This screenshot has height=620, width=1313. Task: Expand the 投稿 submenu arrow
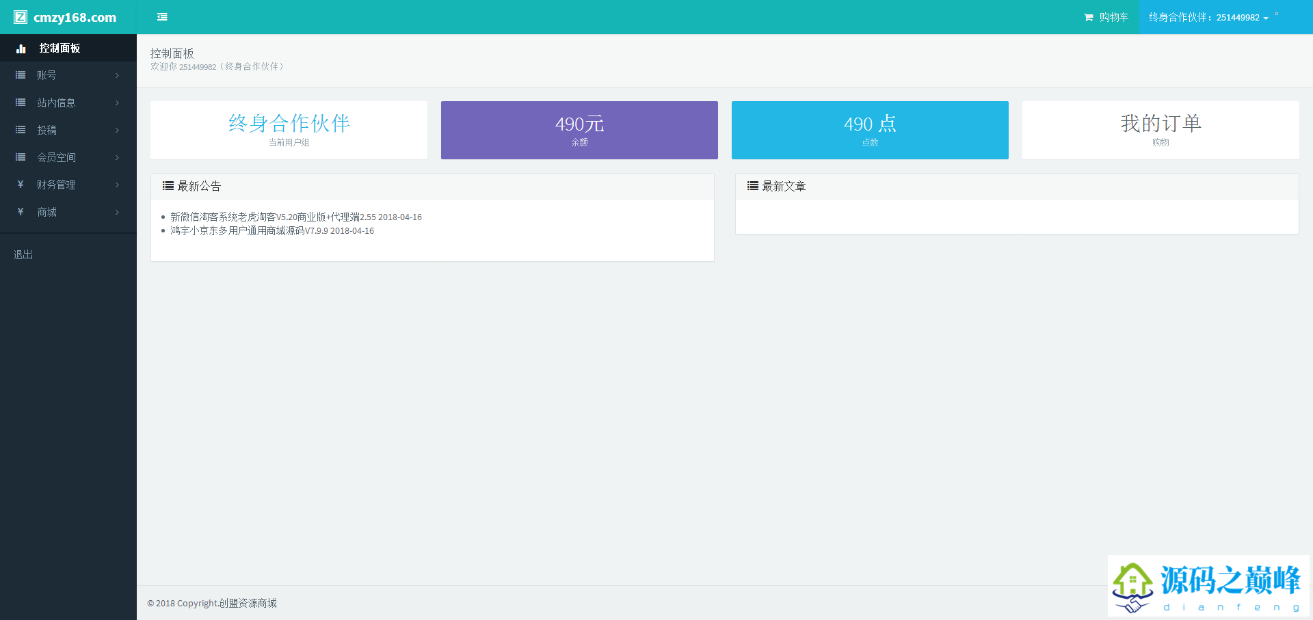click(118, 131)
